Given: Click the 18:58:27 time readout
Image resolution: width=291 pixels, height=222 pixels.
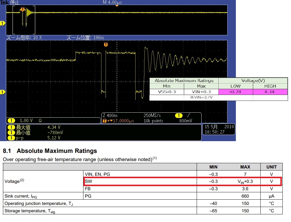Looking at the screenshot, I should [x=215, y=132].
